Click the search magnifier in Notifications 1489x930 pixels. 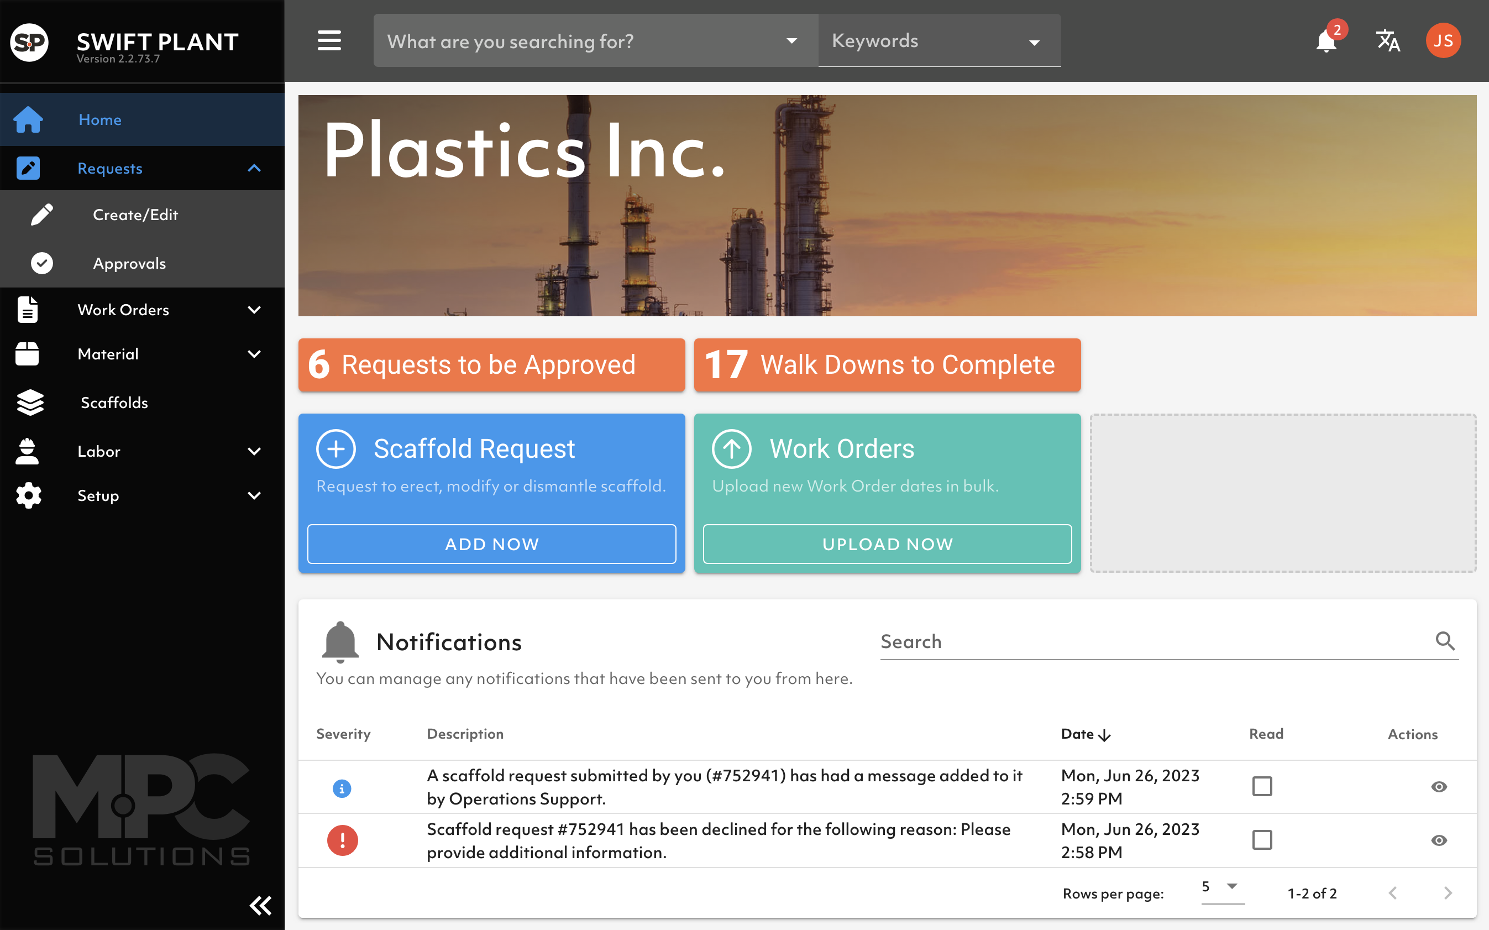pos(1445,641)
